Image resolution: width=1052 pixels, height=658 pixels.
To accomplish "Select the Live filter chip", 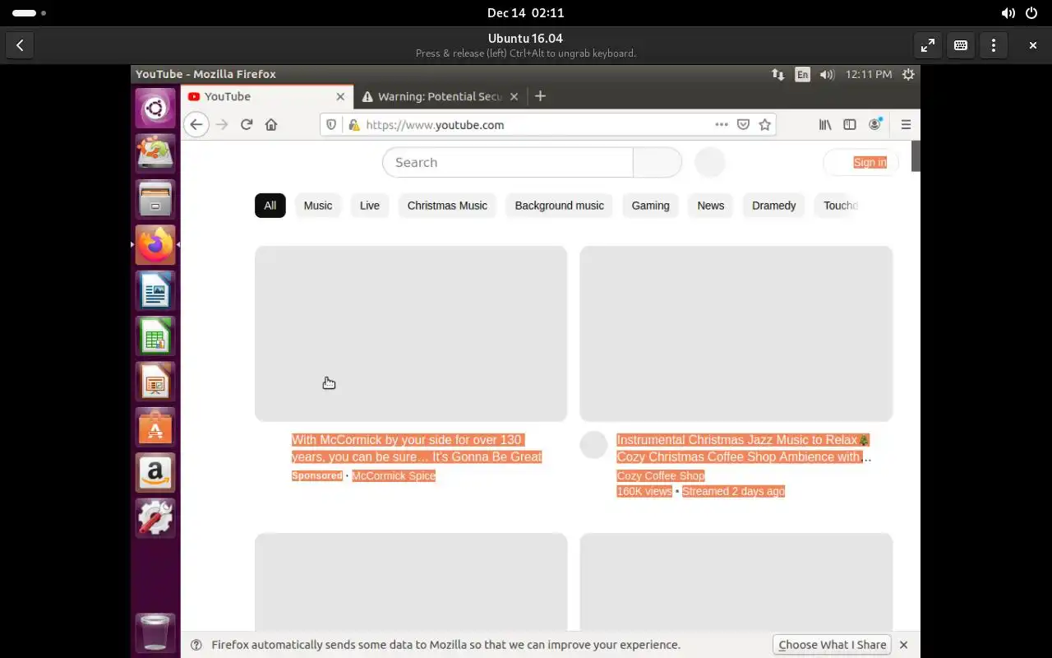I will click(x=370, y=206).
